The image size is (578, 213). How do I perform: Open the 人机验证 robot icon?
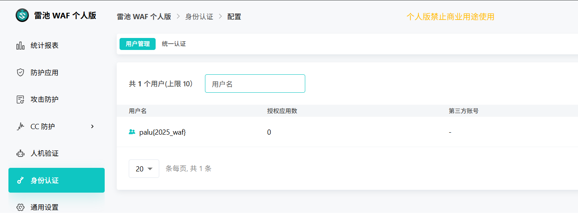coord(20,153)
